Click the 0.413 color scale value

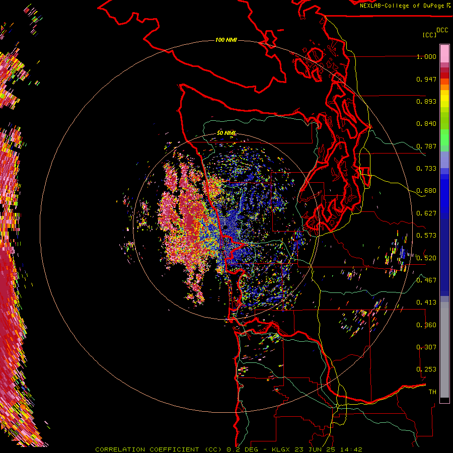pyautogui.click(x=426, y=303)
